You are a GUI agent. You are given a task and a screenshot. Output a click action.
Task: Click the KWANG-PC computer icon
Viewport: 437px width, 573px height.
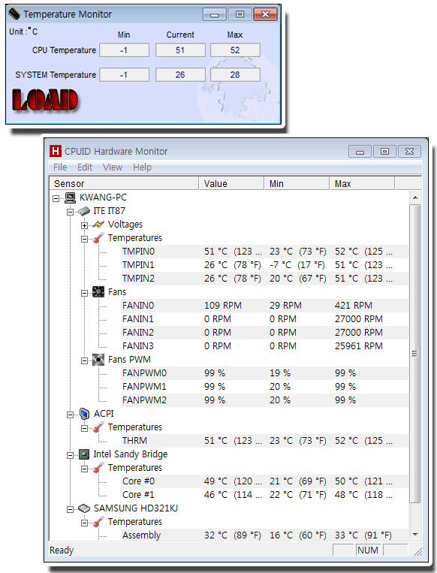click(x=70, y=198)
